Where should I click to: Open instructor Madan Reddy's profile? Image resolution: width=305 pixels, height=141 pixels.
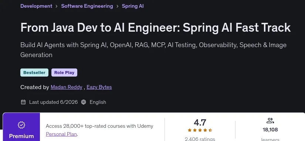66,87
